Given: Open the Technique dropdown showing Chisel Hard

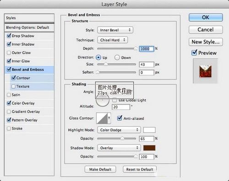Looking at the screenshot, I should [x=113, y=40].
